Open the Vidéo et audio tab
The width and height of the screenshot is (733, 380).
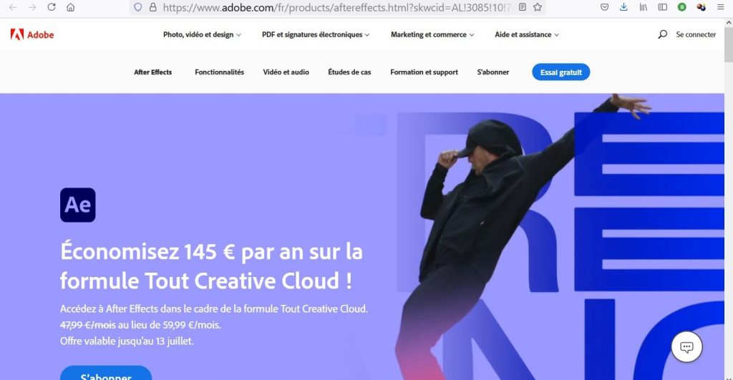click(286, 72)
